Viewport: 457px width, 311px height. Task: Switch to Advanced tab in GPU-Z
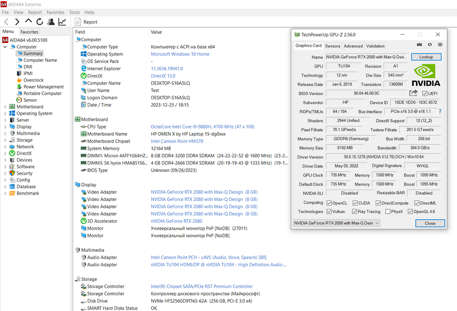tap(353, 46)
